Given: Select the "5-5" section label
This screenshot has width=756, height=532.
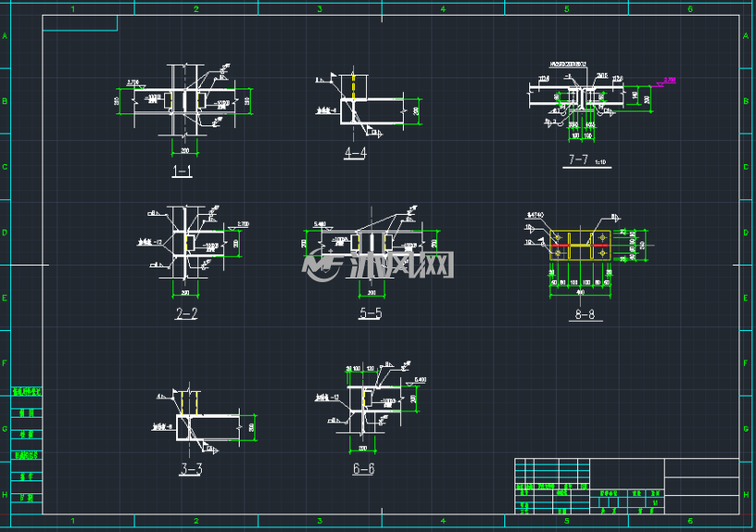Looking at the screenshot, I should pos(371,313).
